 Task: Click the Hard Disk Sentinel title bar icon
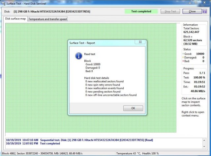pyautogui.click(x=3, y=4)
